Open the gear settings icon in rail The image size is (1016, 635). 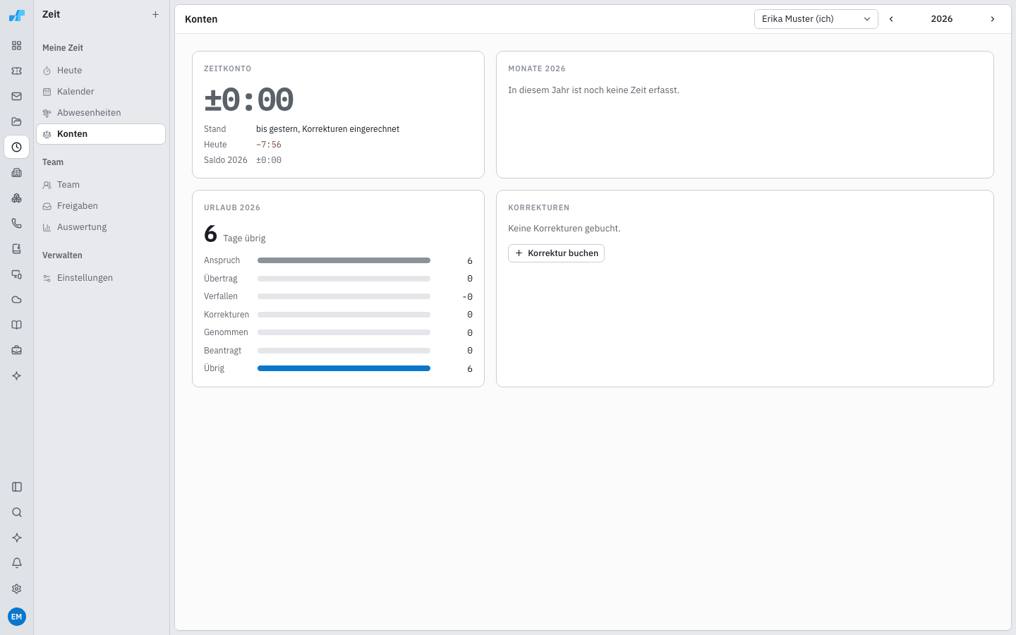(x=17, y=588)
